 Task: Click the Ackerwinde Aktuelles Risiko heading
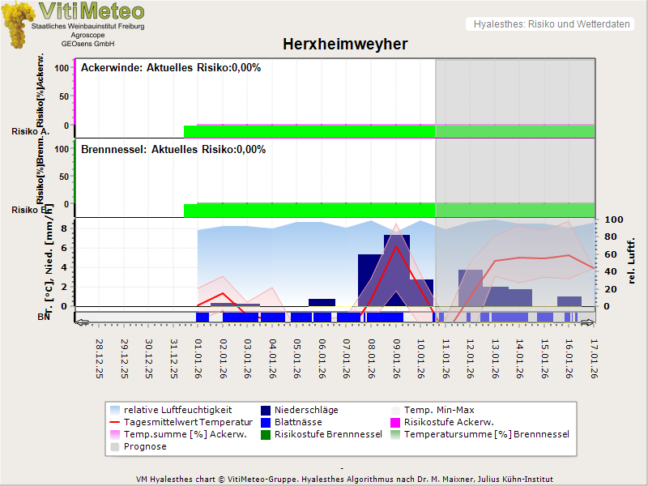(x=171, y=68)
